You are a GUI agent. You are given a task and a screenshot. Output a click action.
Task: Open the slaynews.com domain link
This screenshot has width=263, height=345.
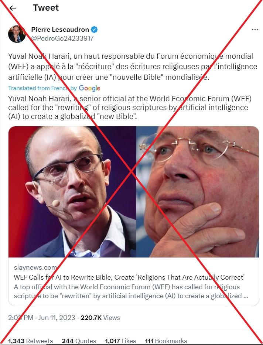tap(35, 267)
